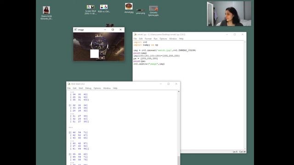Click the 'print(px)' code line
Viewport: 294px width, 165px height.
point(140,61)
